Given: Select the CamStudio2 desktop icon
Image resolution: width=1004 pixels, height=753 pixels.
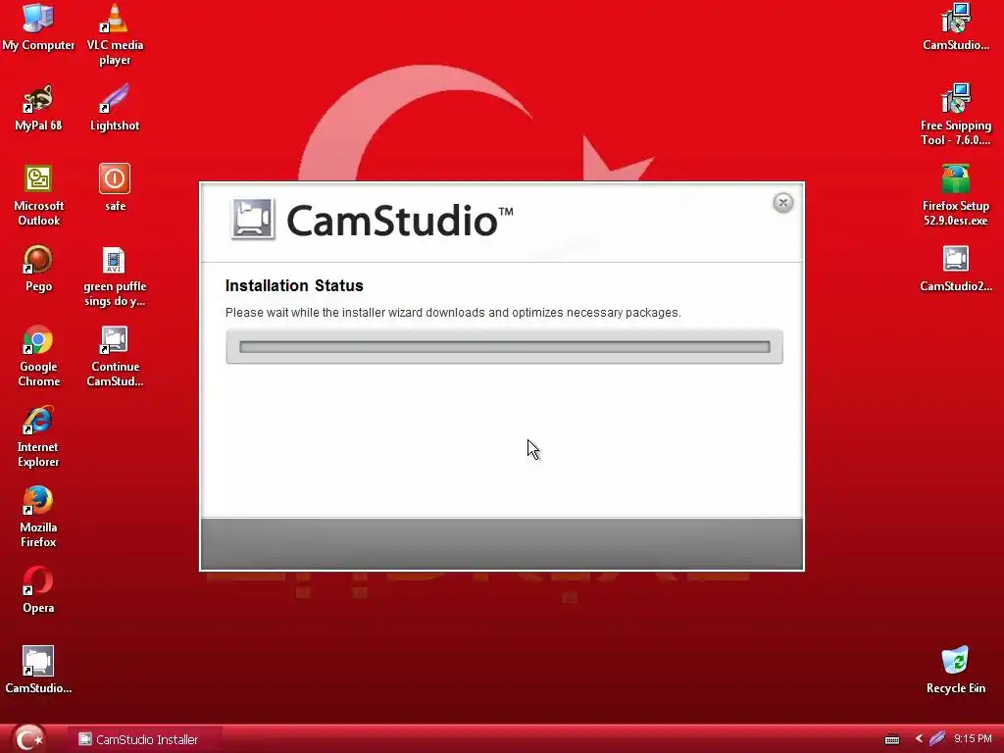Looking at the screenshot, I should (955, 269).
